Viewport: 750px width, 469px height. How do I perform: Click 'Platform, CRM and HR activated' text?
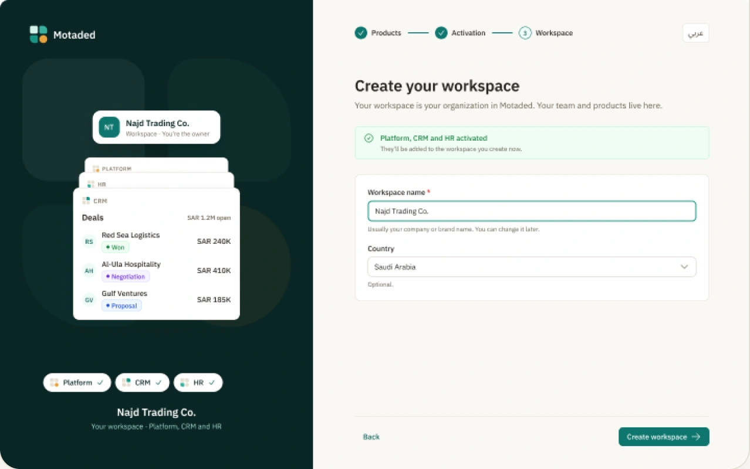(x=434, y=138)
